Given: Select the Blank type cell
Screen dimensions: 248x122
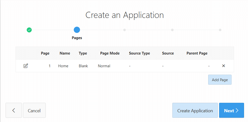Looking at the screenshot, I should coord(83,66).
